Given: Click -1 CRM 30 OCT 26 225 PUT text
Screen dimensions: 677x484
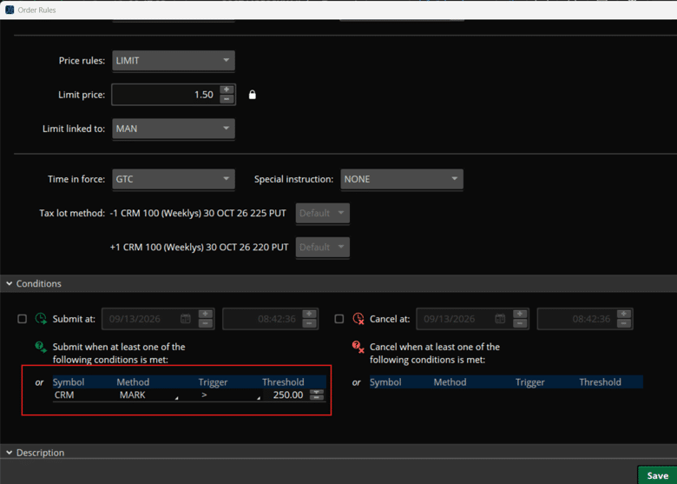Looking at the screenshot, I should pos(198,213).
